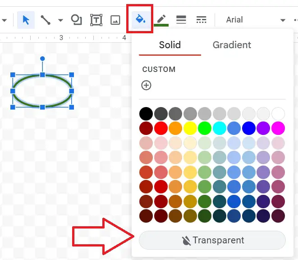Open the line type dropdown arrow

click(x=60, y=20)
